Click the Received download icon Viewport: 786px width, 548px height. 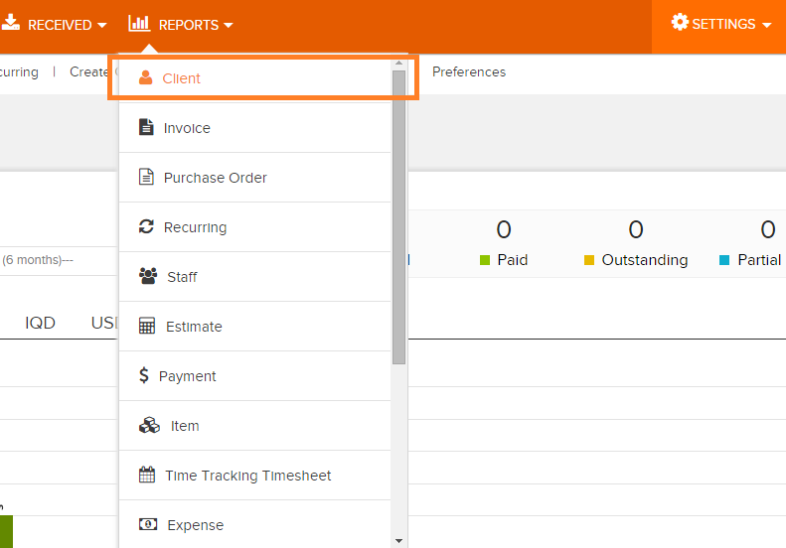[10, 22]
